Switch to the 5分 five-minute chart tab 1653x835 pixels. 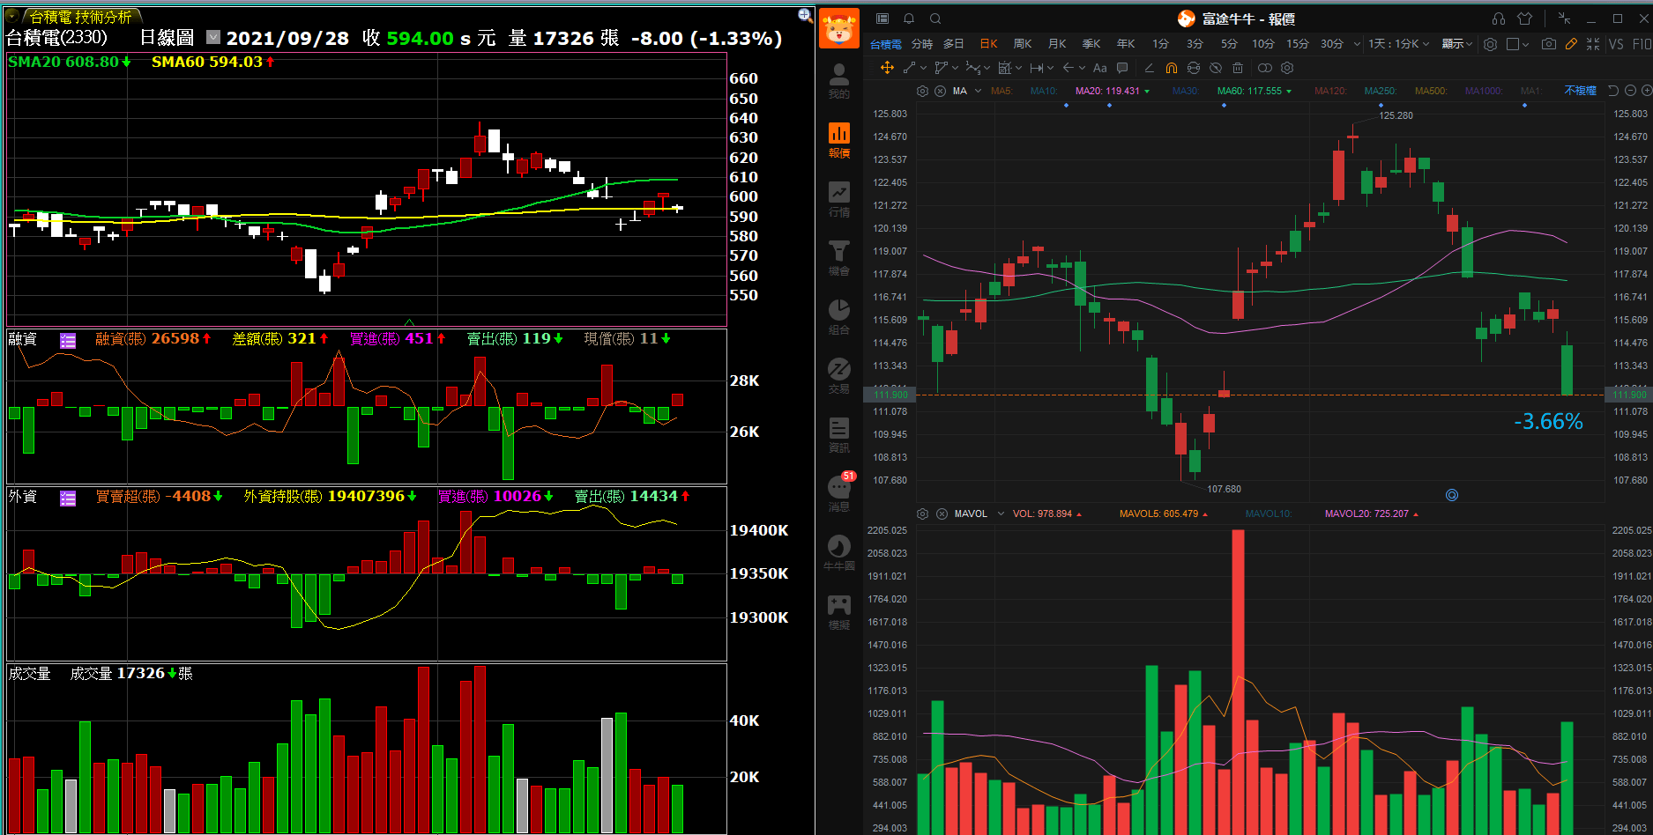(x=1229, y=43)
